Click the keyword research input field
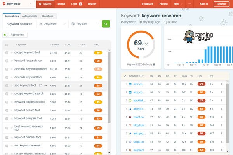 19,24
